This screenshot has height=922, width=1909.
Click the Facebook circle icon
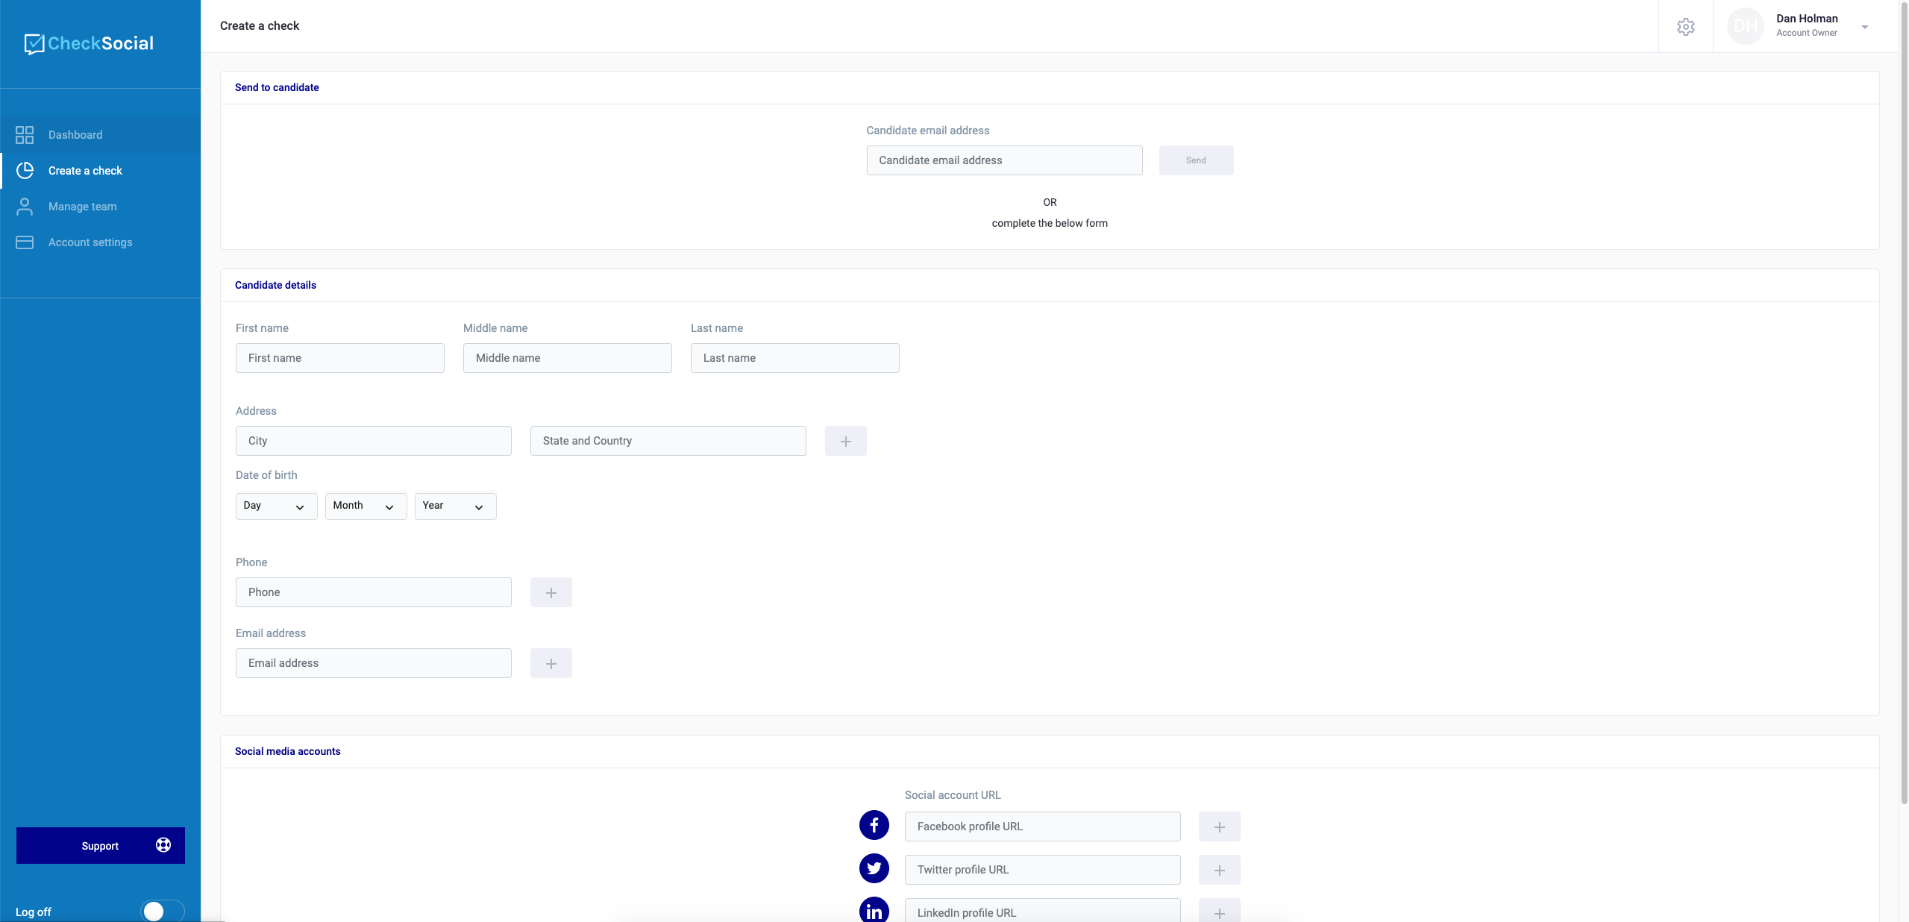pos(874,825)
